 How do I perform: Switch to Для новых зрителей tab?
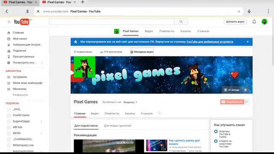tap(117, 126)
